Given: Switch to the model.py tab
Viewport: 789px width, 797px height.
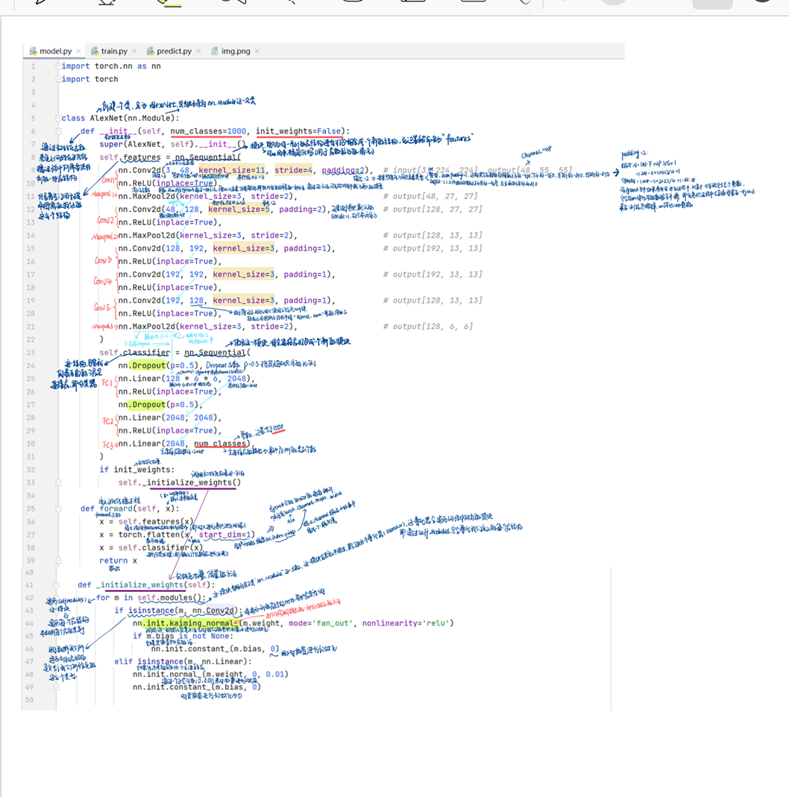Looking at the screenshot, I should 55,51.
